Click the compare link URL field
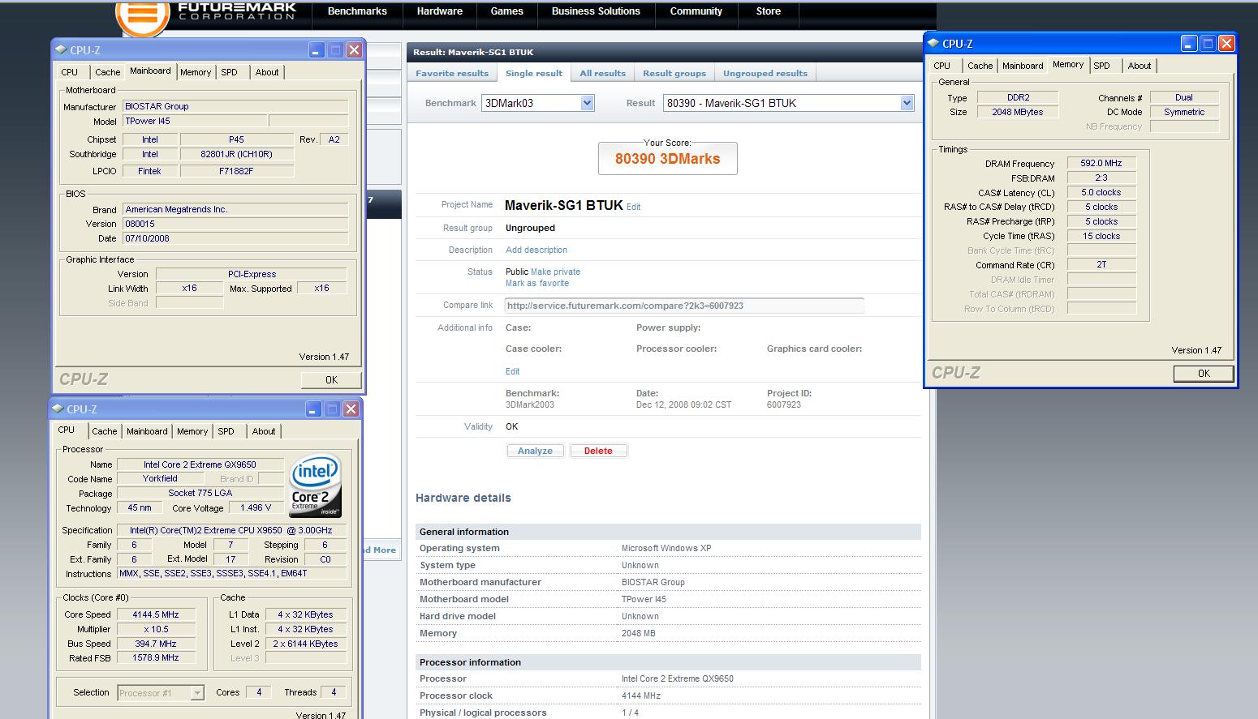1258x719 pixels. coord(684,306)
